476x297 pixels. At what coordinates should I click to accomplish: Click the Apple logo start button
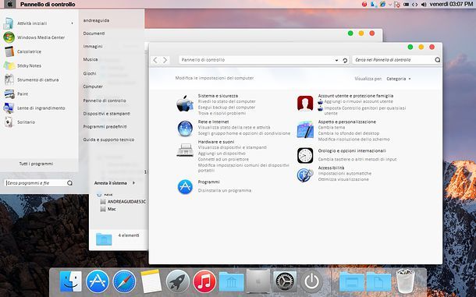click(9, 4)
